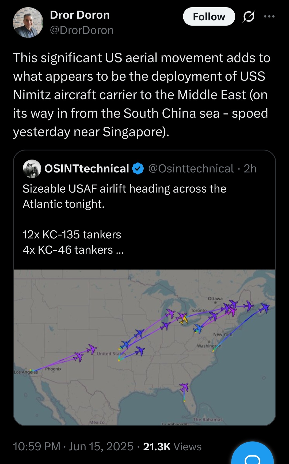The height and width of the screenshot is (464, 289).
Task: Open Dror Doron's profile picture
Action: click(x=28, y=23)
